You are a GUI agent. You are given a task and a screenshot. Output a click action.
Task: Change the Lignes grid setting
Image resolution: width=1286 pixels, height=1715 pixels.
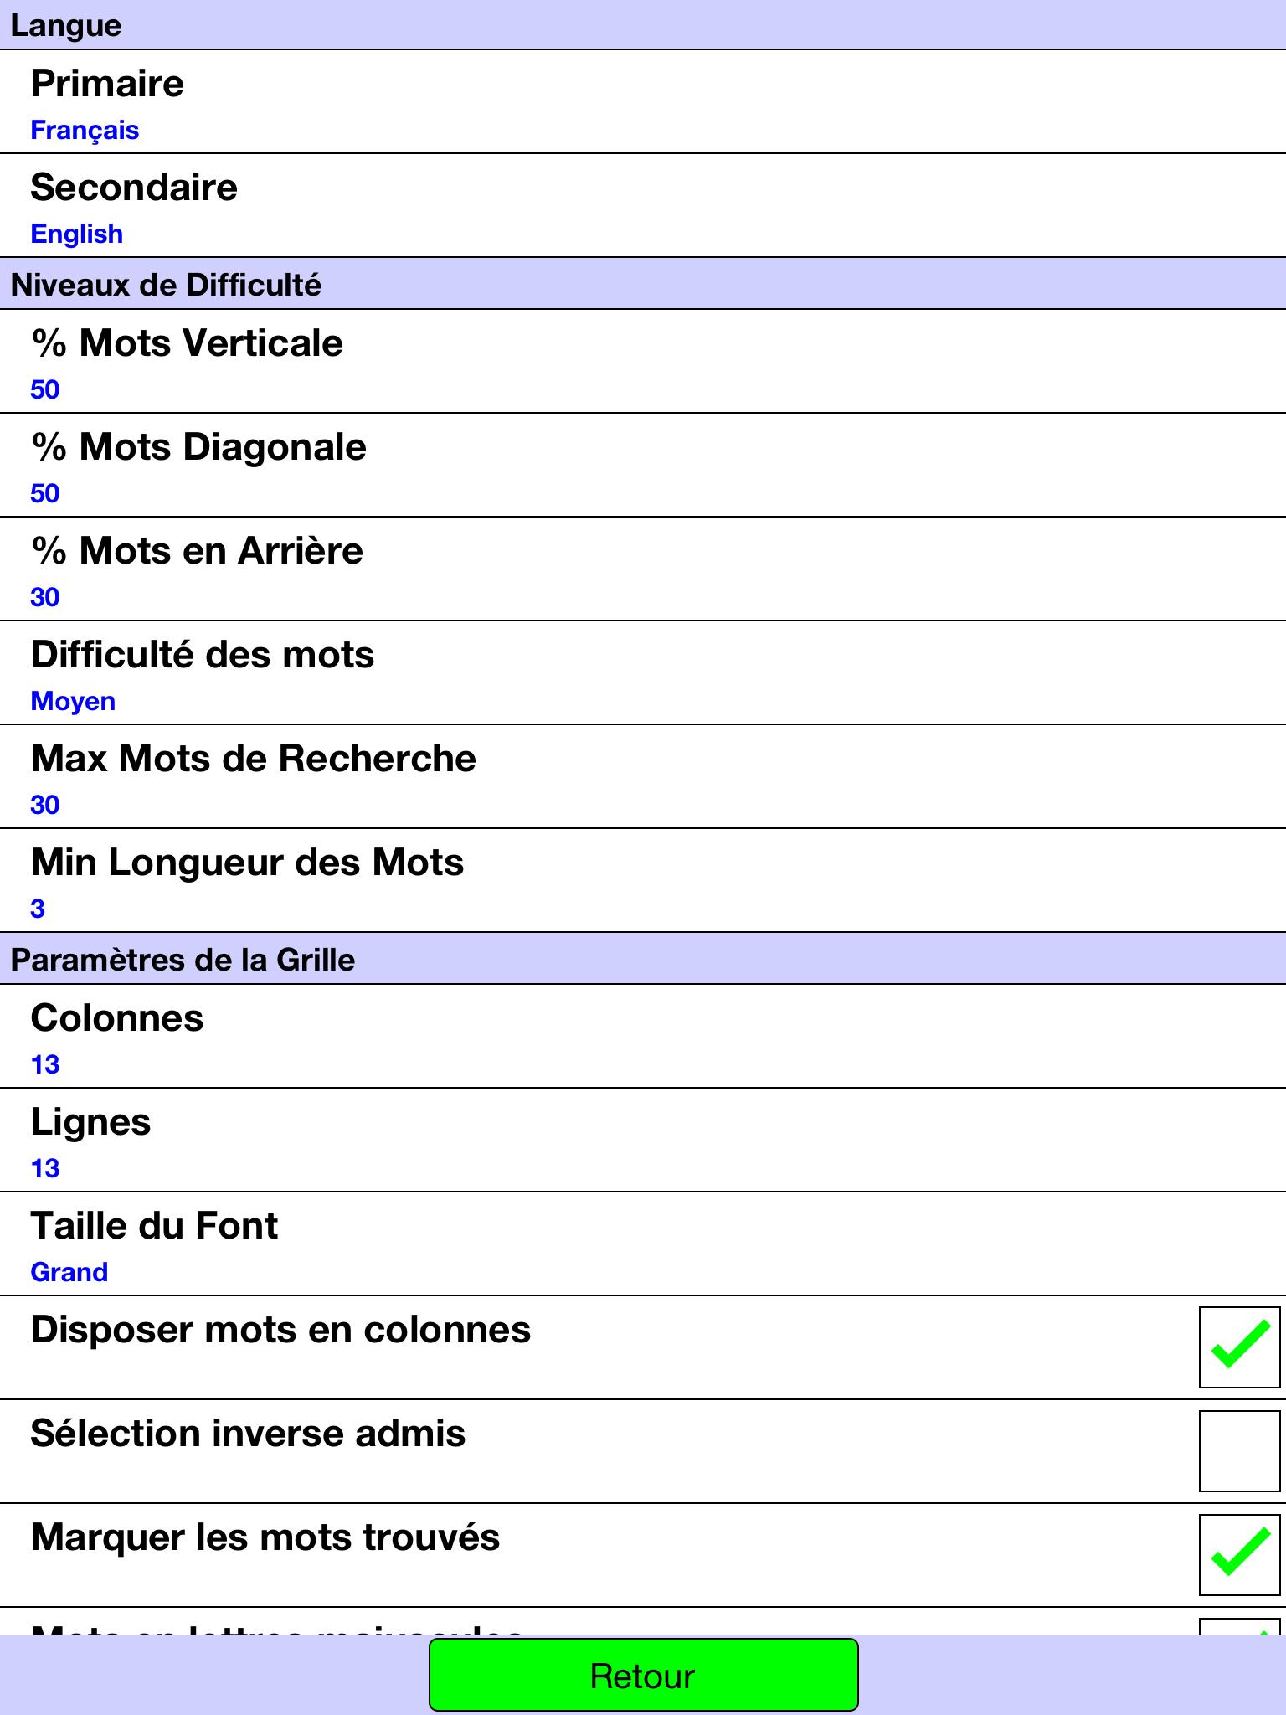pyautogui.click(x=643, y=1141)
